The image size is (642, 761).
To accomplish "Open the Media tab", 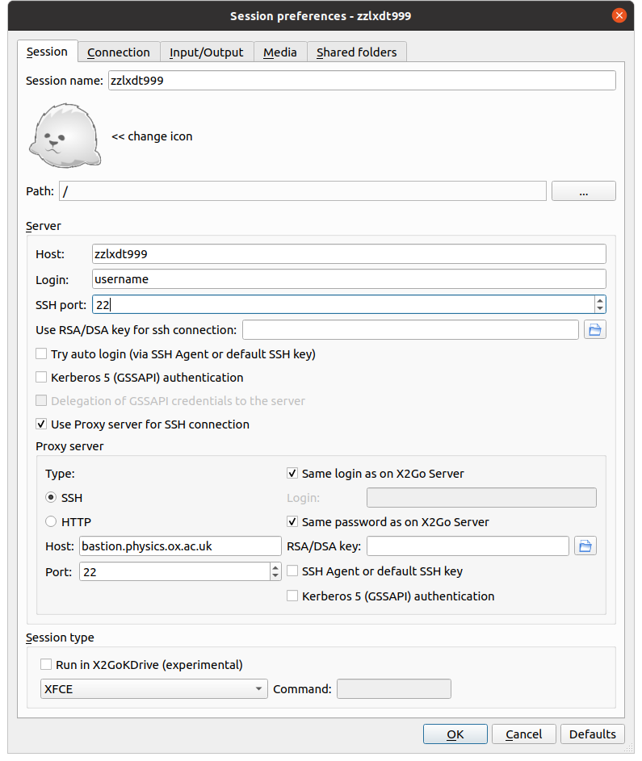I will (x=279, y=52).
